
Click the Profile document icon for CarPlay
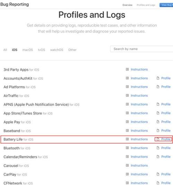pyautogui.click(x=158, y=174)
